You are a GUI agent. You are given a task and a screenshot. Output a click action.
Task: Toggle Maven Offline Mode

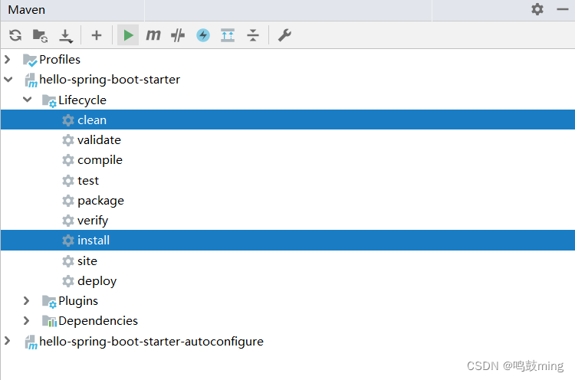(203, 35)
